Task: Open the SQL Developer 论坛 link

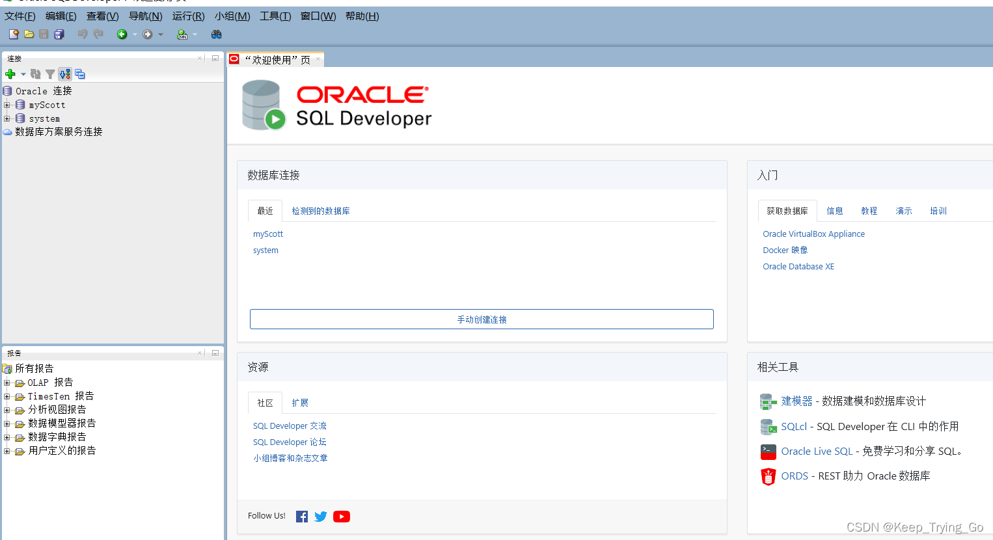Action: tap(290, 442)
